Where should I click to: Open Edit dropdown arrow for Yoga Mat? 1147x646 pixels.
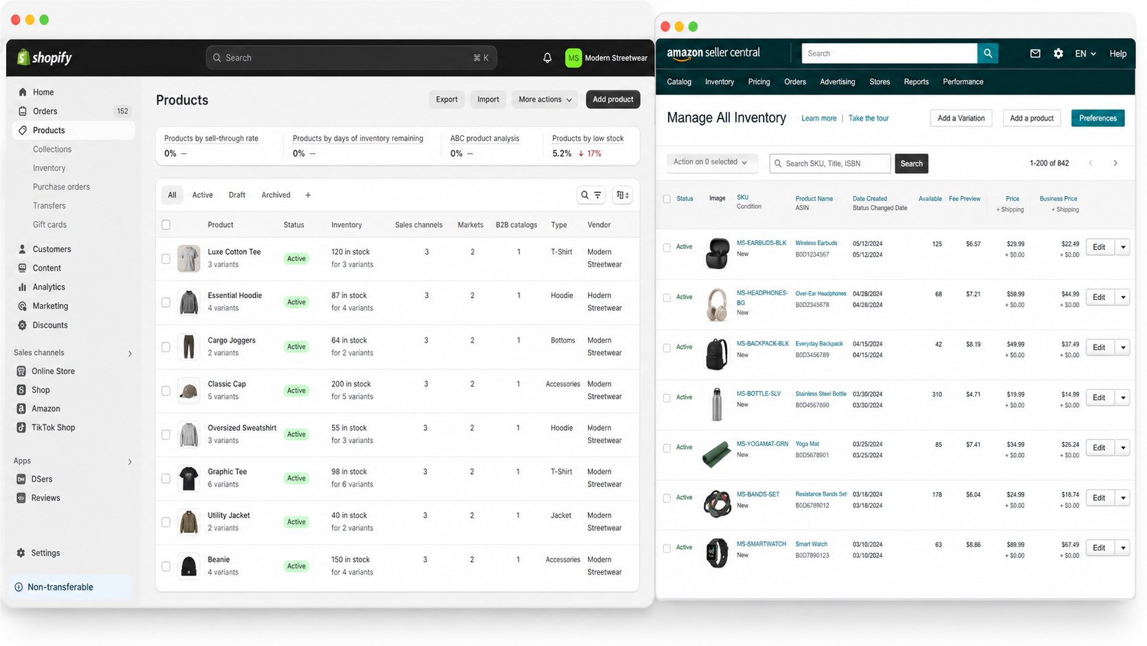pyautogui.click(x=1123, y=448)
